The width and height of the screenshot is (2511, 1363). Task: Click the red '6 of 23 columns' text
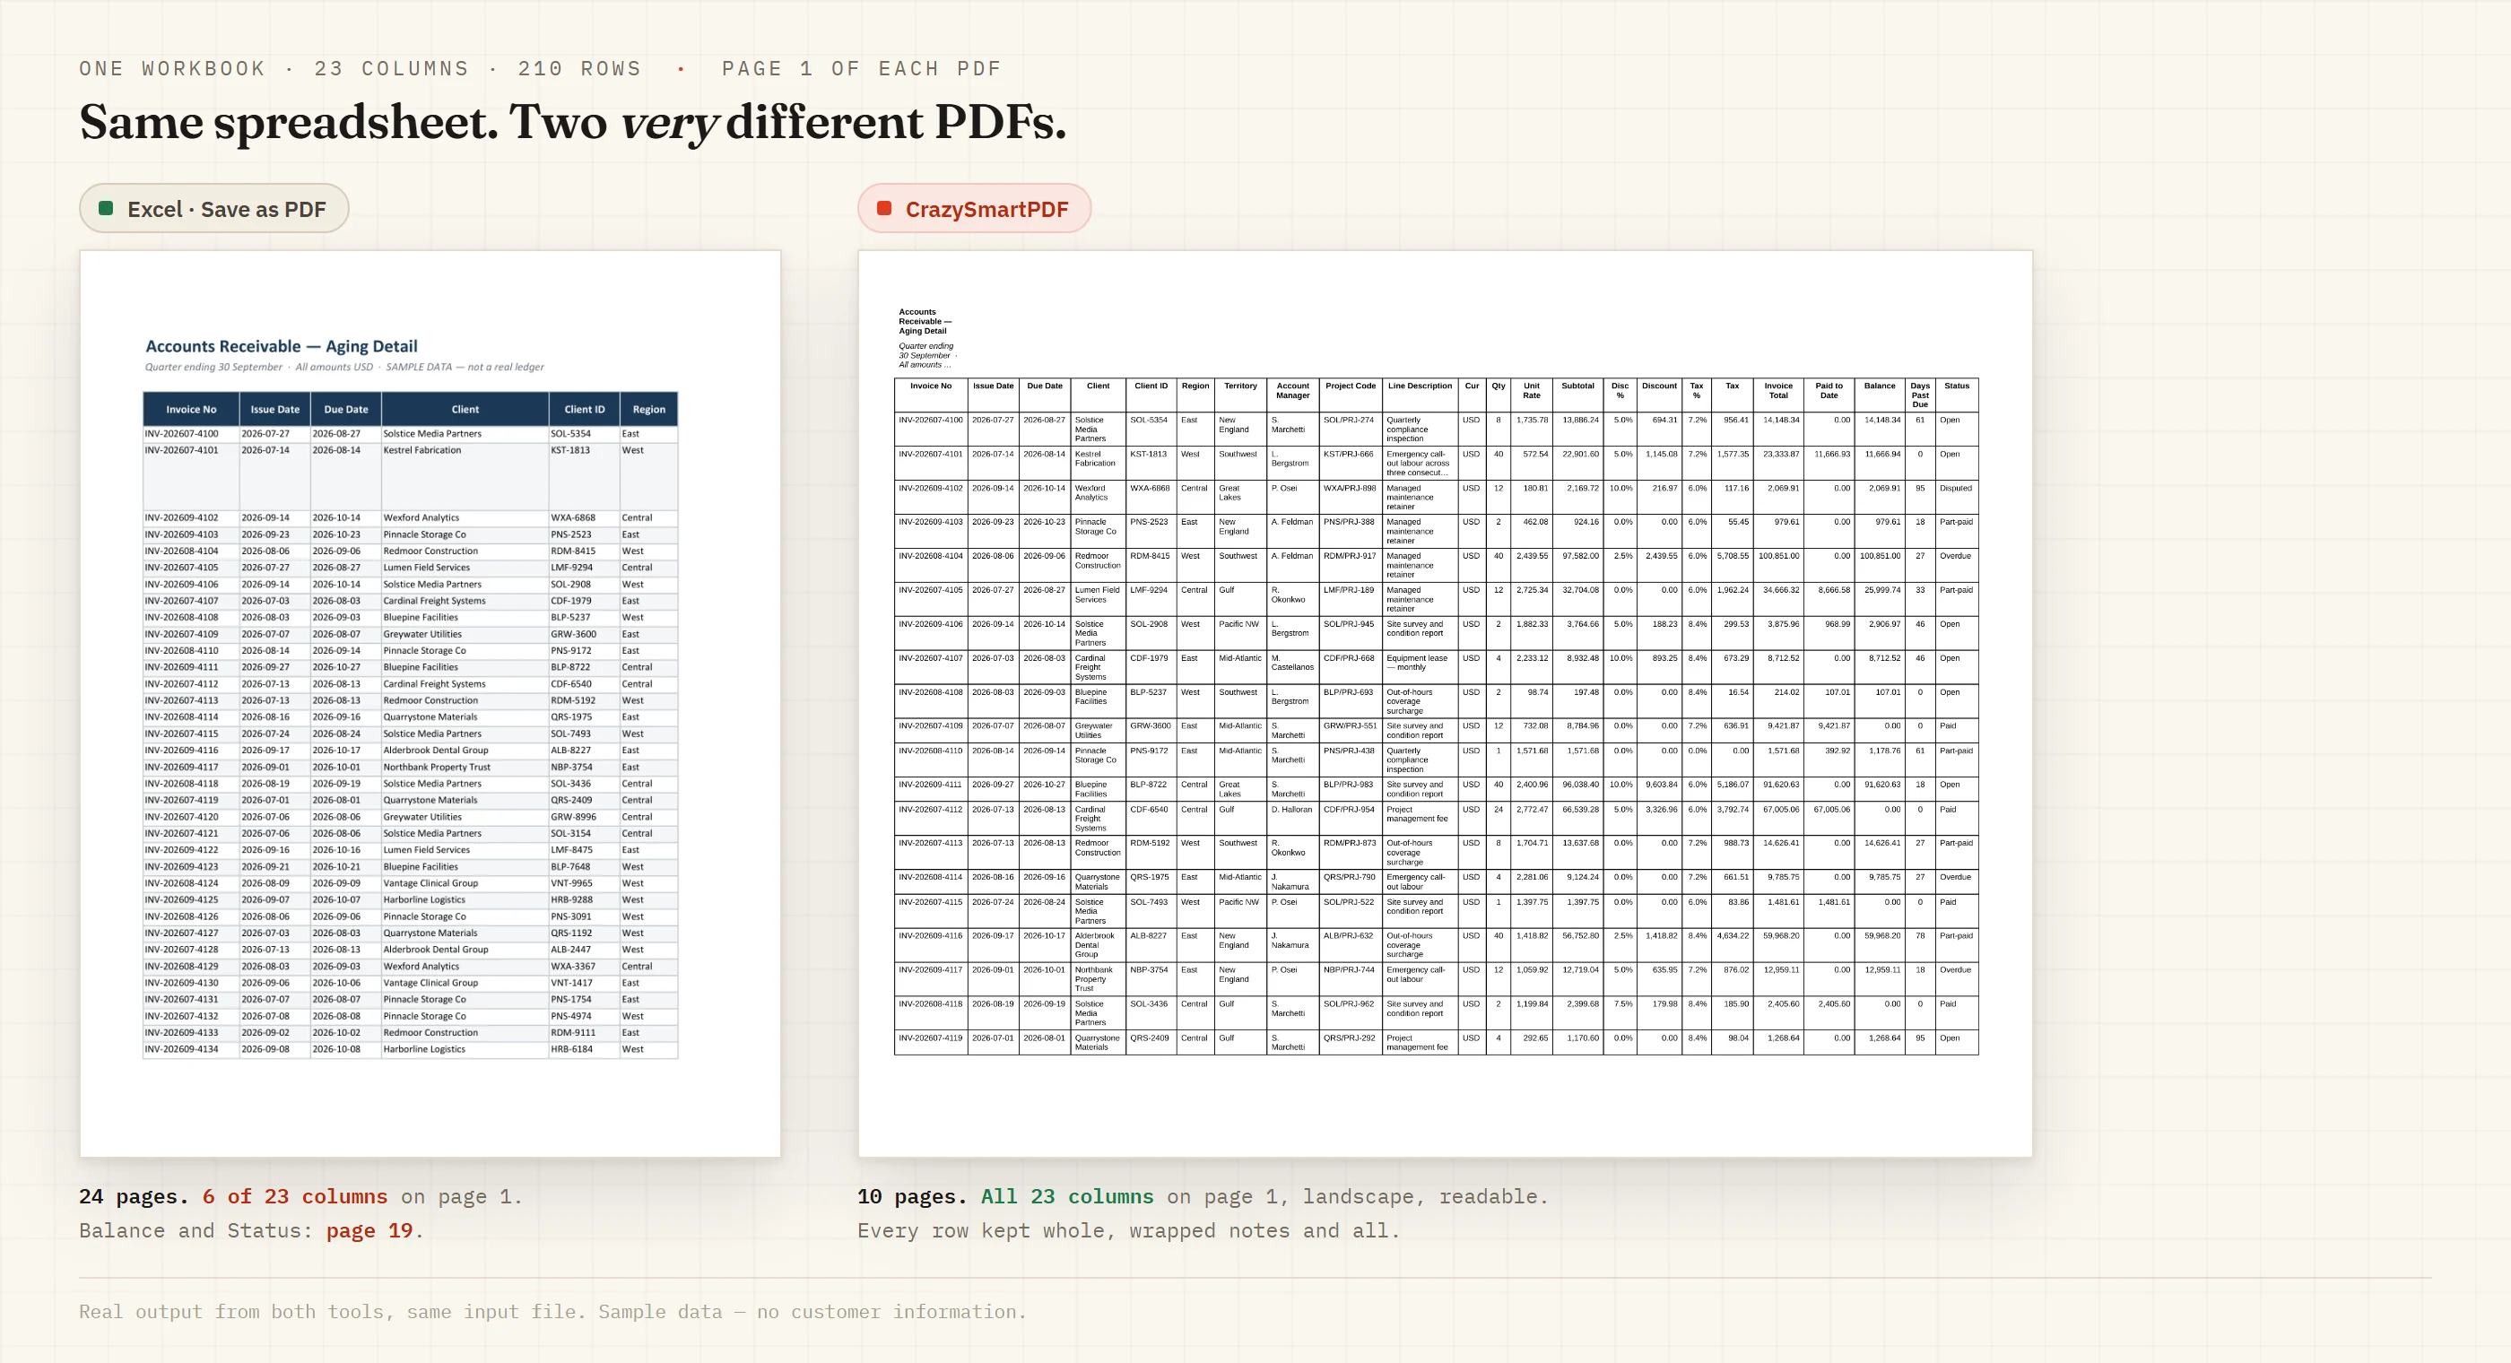[294, 1196]
